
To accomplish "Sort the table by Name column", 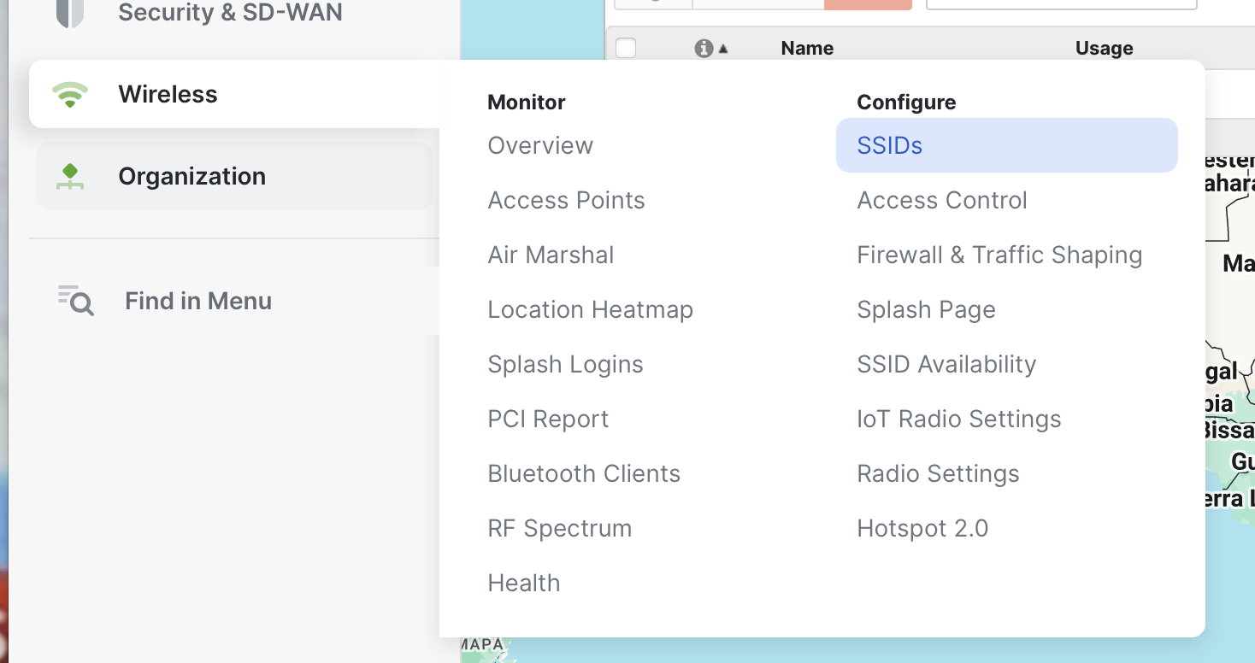I will (807, 49).
